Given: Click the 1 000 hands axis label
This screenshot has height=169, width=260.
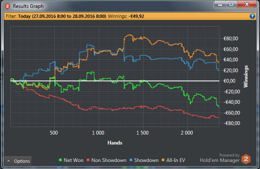Looking at the screenshot, I should 98,133.
